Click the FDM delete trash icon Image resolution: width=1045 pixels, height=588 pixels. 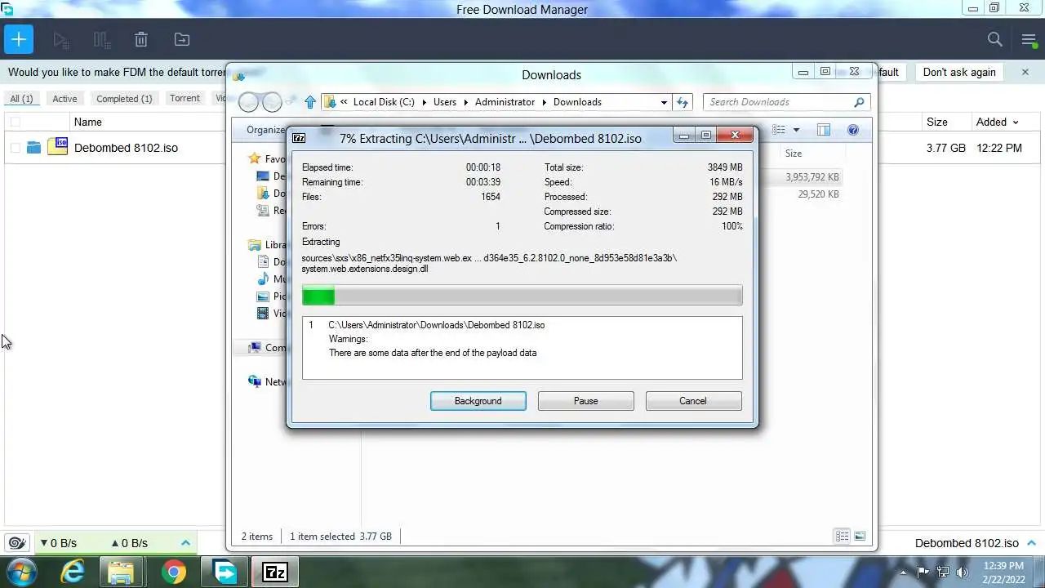[x=141, y=39]
